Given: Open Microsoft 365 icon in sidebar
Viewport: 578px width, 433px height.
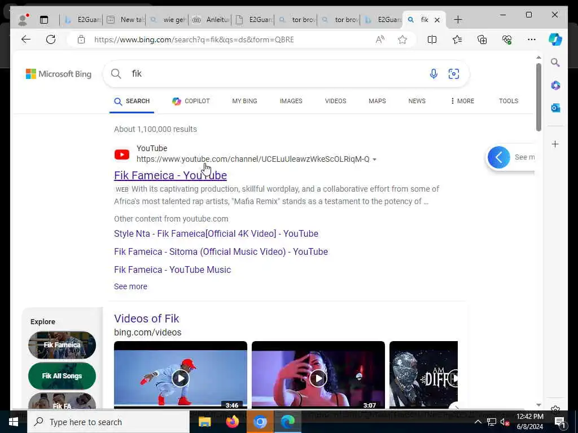Looking at the screenshot, I should click(555, 85).
